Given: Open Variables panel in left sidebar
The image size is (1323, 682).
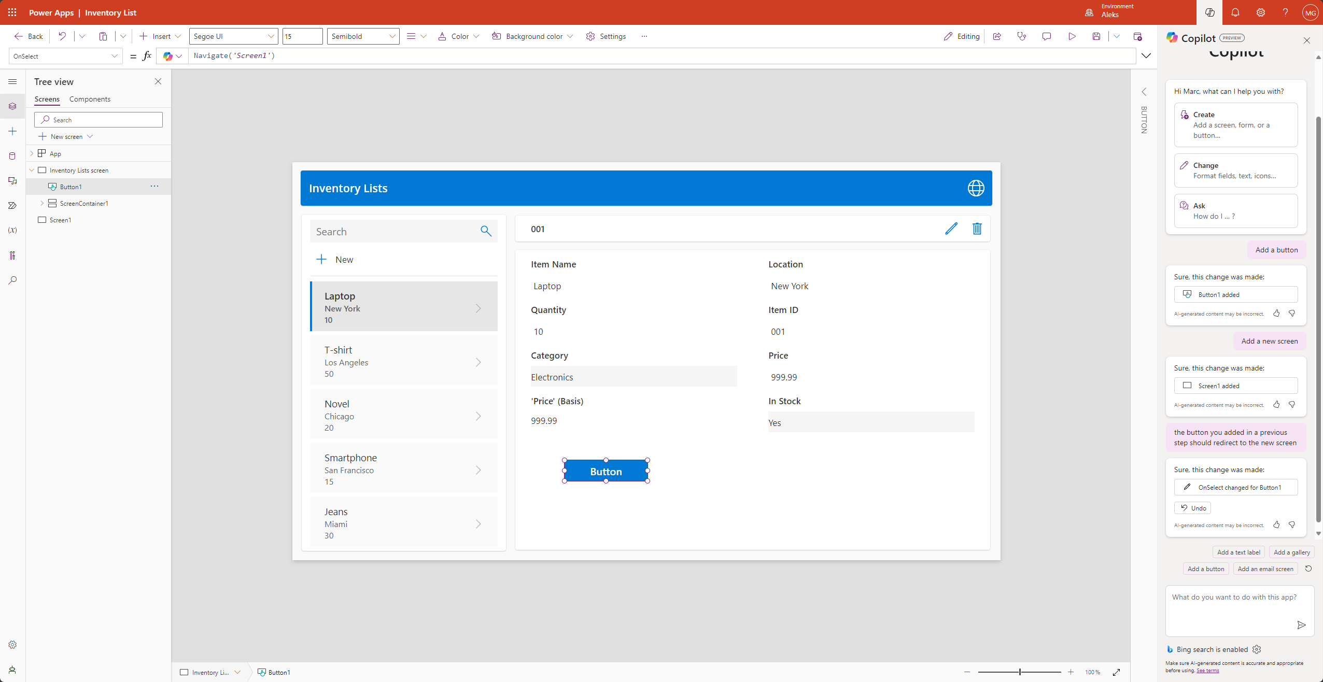Looking at the screenshot, I should (x=12, y=230).
